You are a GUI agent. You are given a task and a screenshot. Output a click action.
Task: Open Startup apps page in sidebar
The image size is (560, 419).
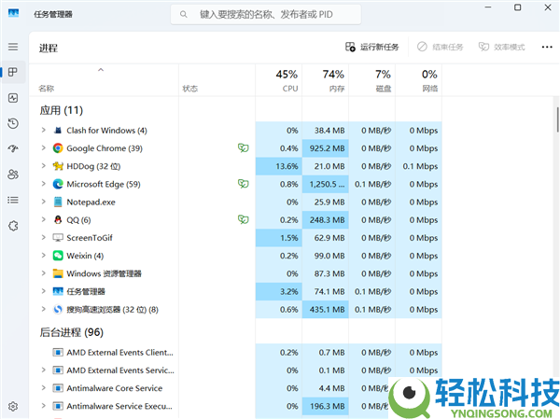(x=13, y=148)
